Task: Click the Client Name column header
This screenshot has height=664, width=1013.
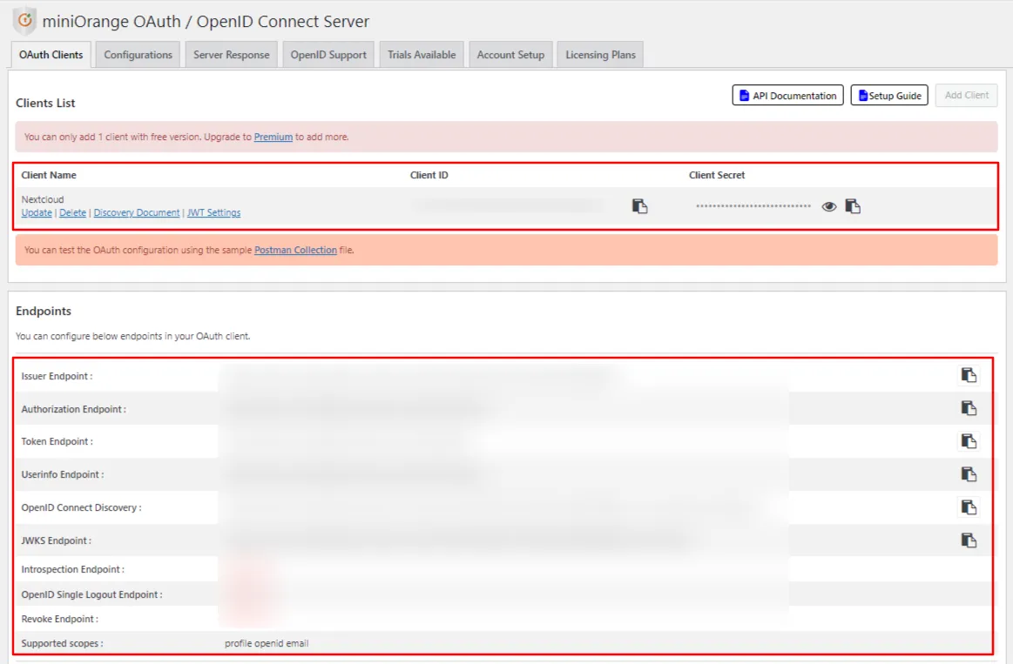Action: click(x=49, y=175)
